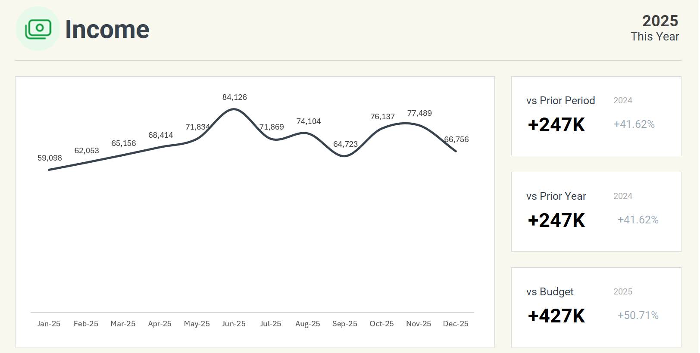This screenshot has width=700, height=353.
Task: Select the 2025 year heading
Action: (660, 21)
